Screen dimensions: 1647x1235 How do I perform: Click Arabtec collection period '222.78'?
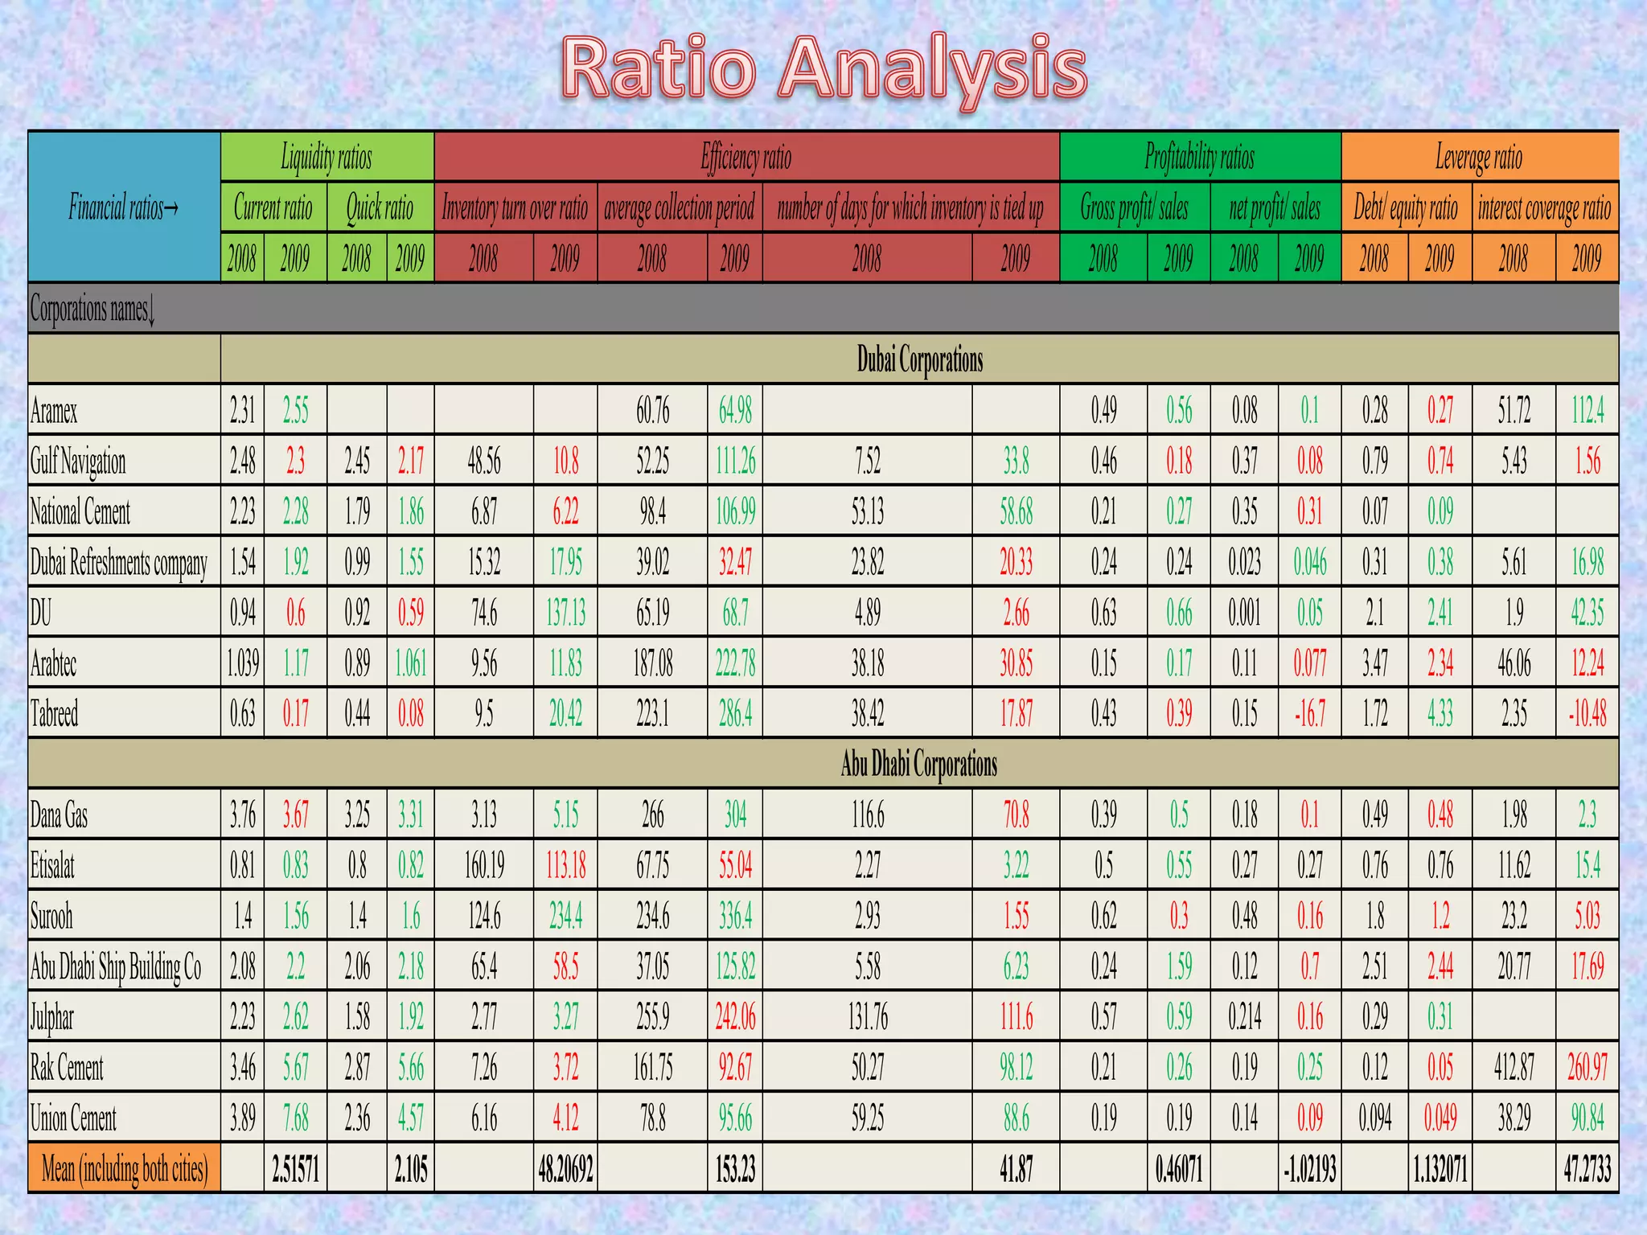735,663
